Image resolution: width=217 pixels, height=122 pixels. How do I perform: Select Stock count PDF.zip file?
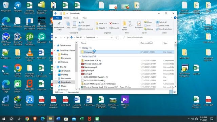coord(93,60)
